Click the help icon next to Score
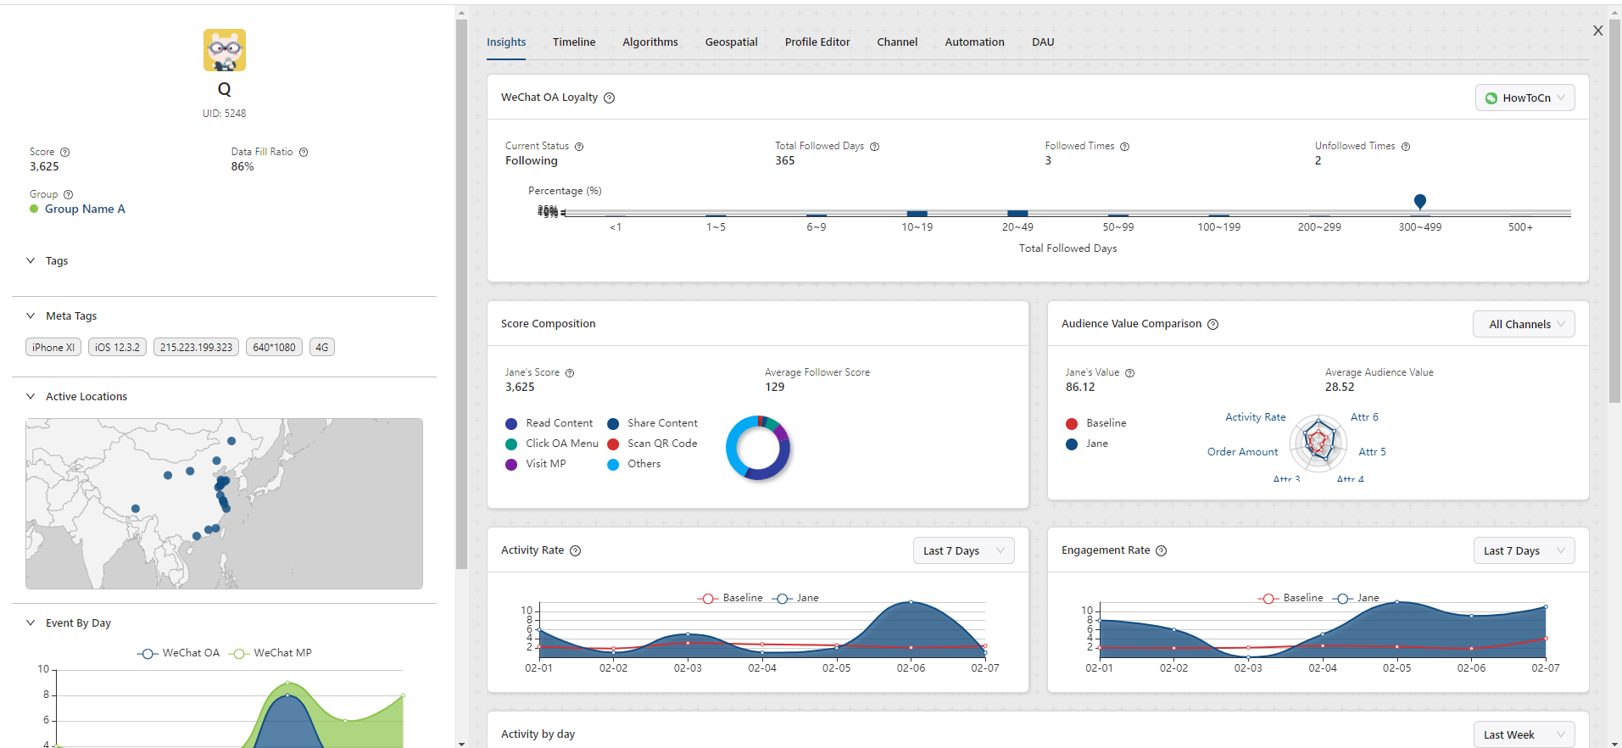Screen dimensions: 1622x748 click(64, 153)
